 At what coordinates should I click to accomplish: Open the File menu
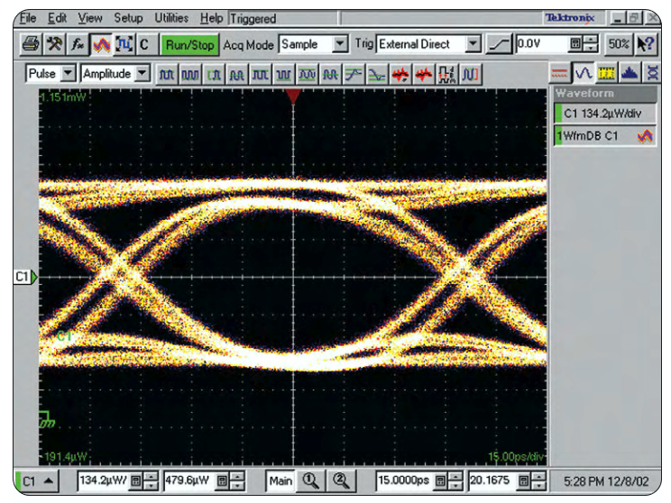28,18
